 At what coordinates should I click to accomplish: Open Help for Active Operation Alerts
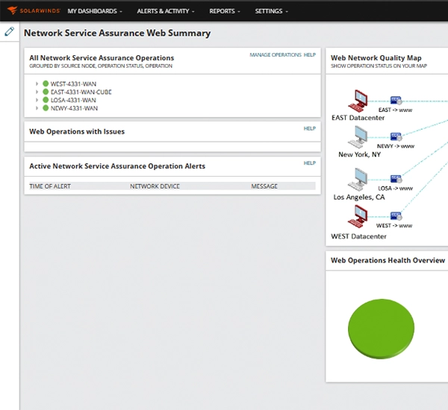coord(310,163)
